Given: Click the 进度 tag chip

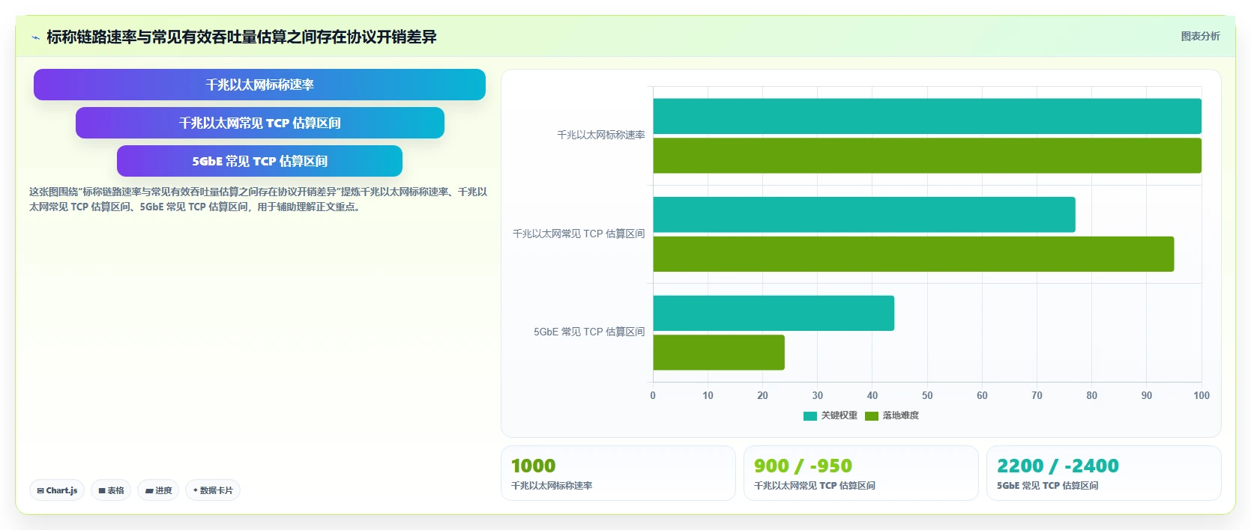Looking at the screenshot, I should pos(158,490).
